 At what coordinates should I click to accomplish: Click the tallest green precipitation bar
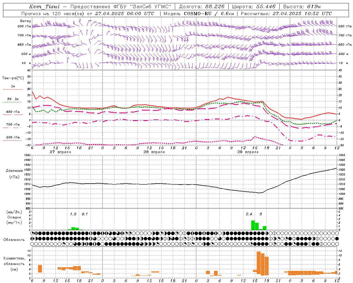(253, 225)
